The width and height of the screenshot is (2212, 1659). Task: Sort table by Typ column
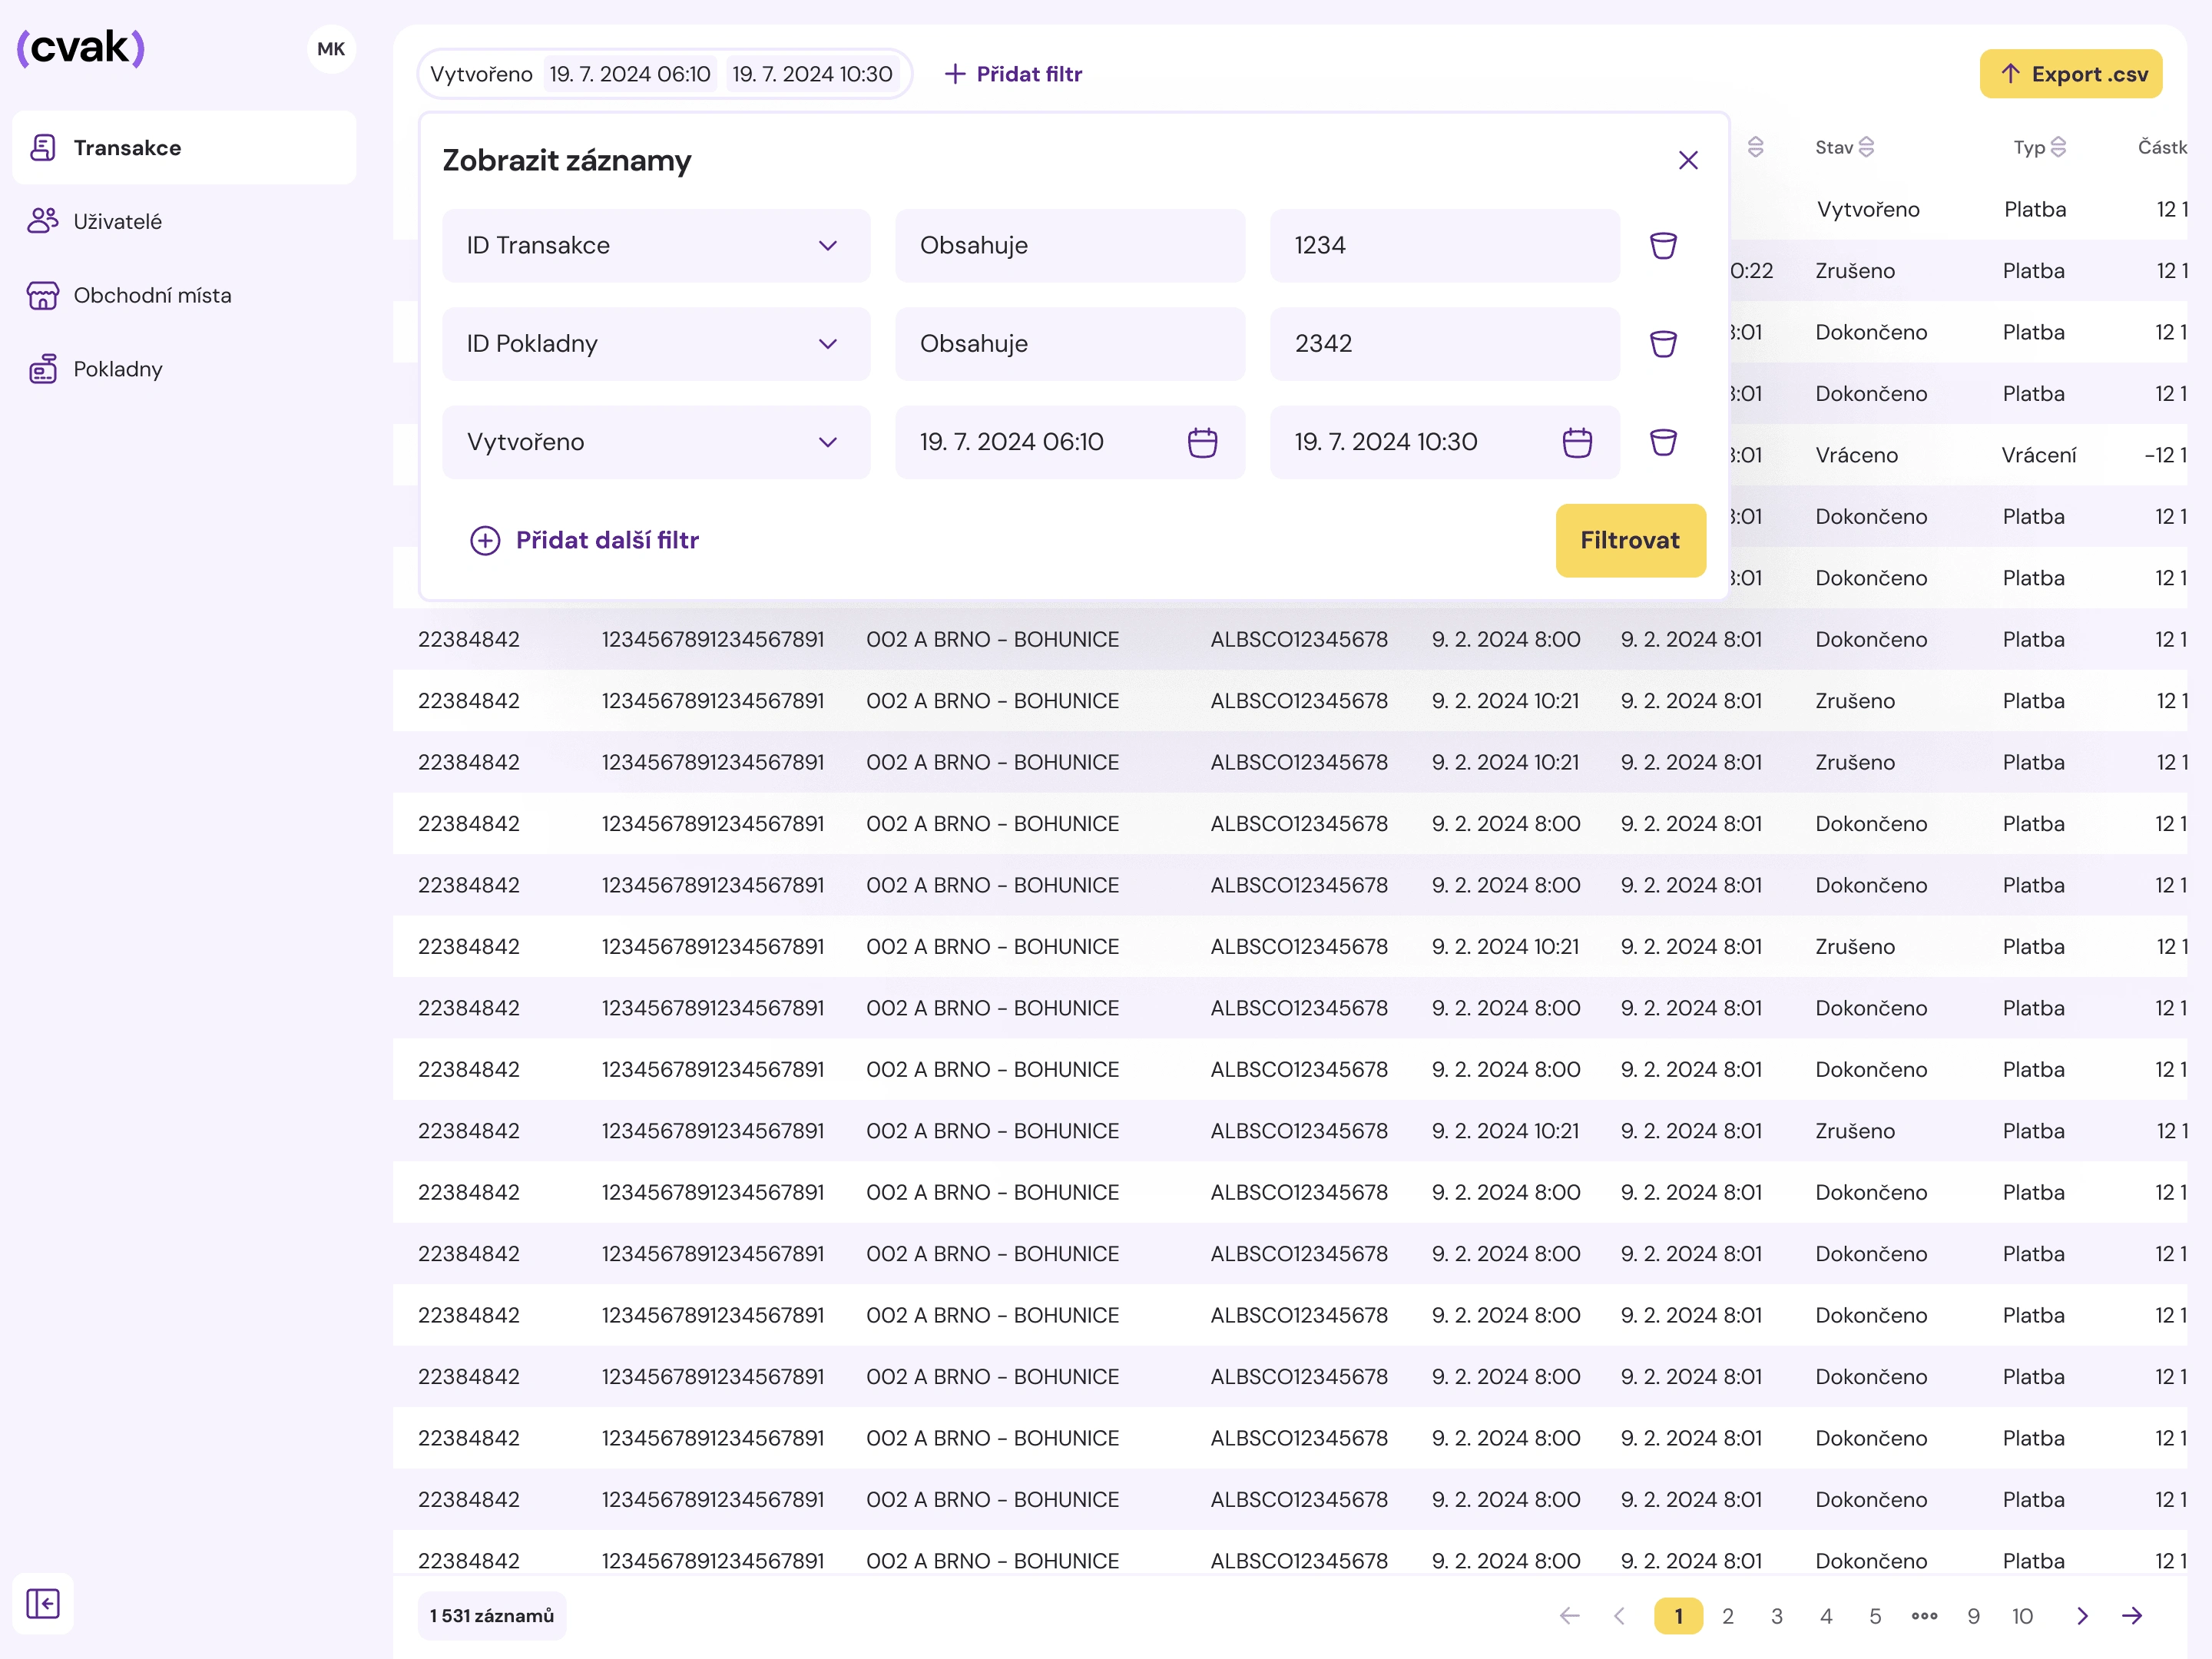(2058, 147)
